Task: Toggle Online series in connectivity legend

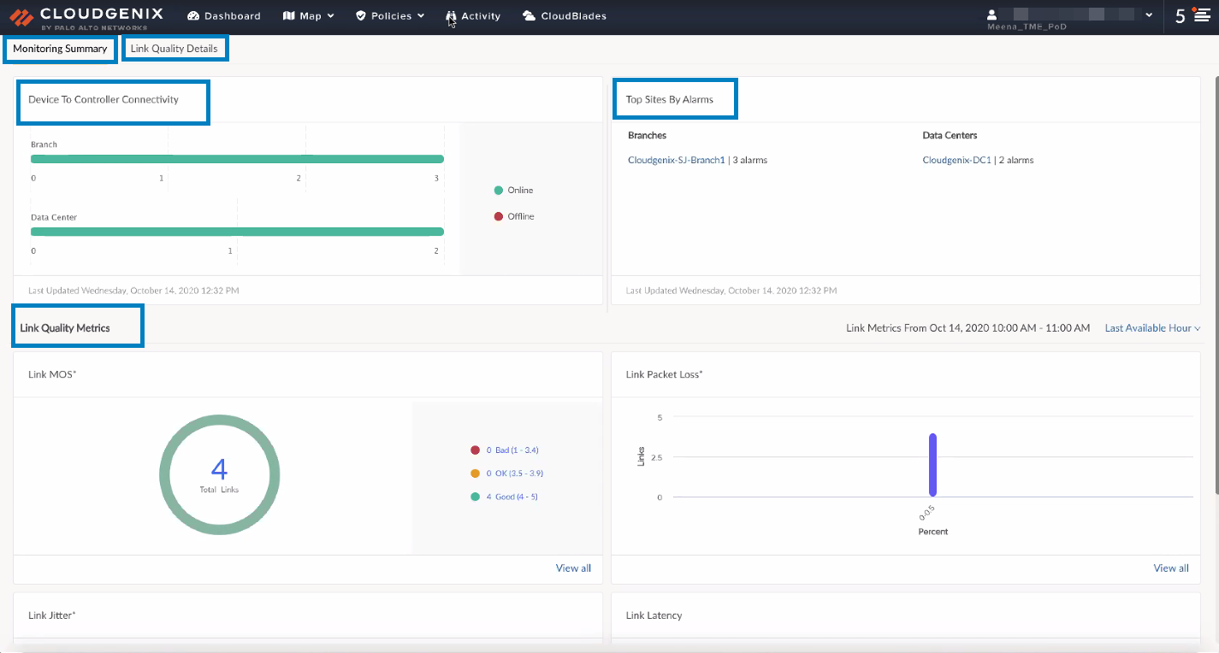Action: pyautogui.click(x=499, y=191)
